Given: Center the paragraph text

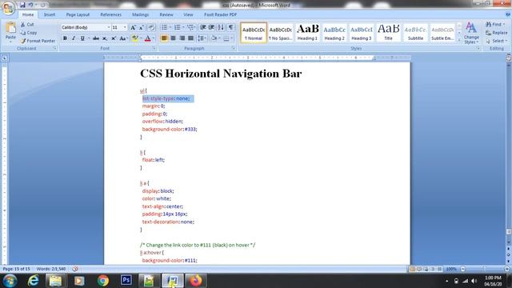Looking at the screenshot, I should tap(173, 38).
